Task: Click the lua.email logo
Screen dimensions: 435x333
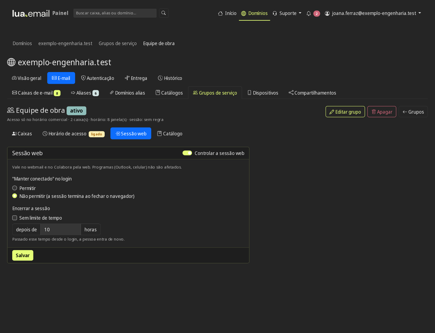Action: coord(31,13)
